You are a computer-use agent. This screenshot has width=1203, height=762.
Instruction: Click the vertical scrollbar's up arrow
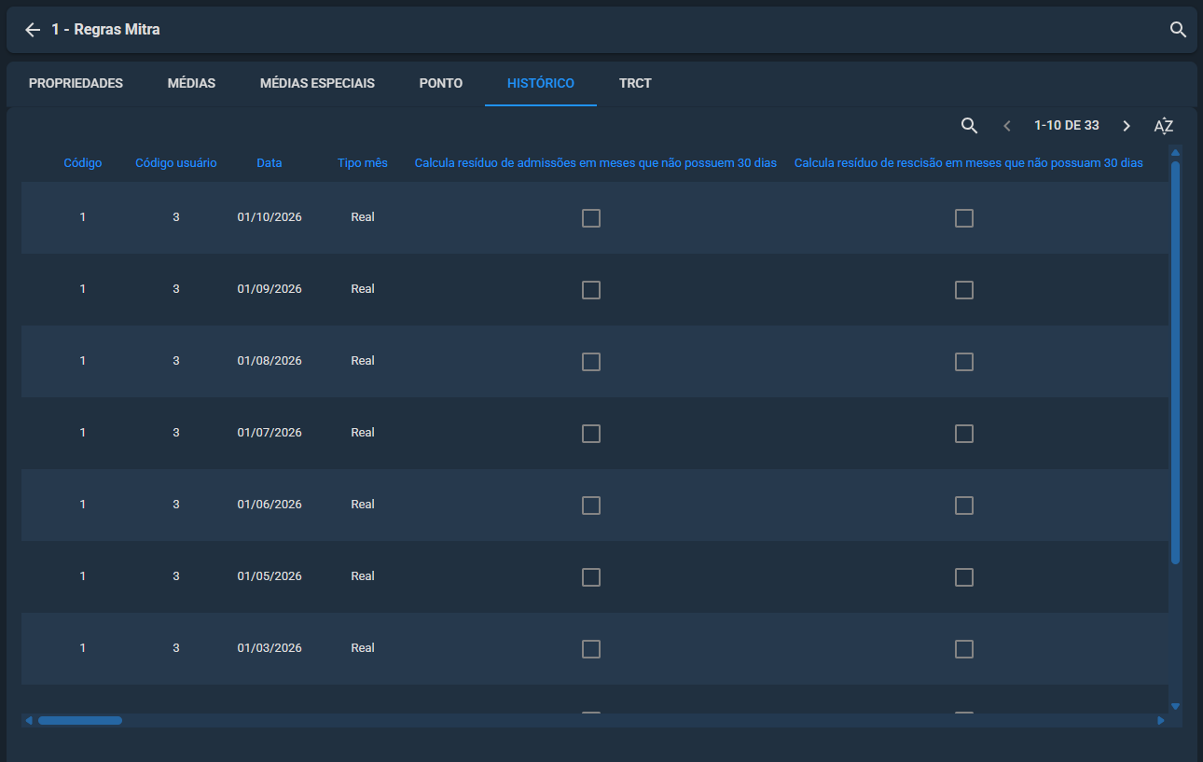click(x=1175, y=152)
